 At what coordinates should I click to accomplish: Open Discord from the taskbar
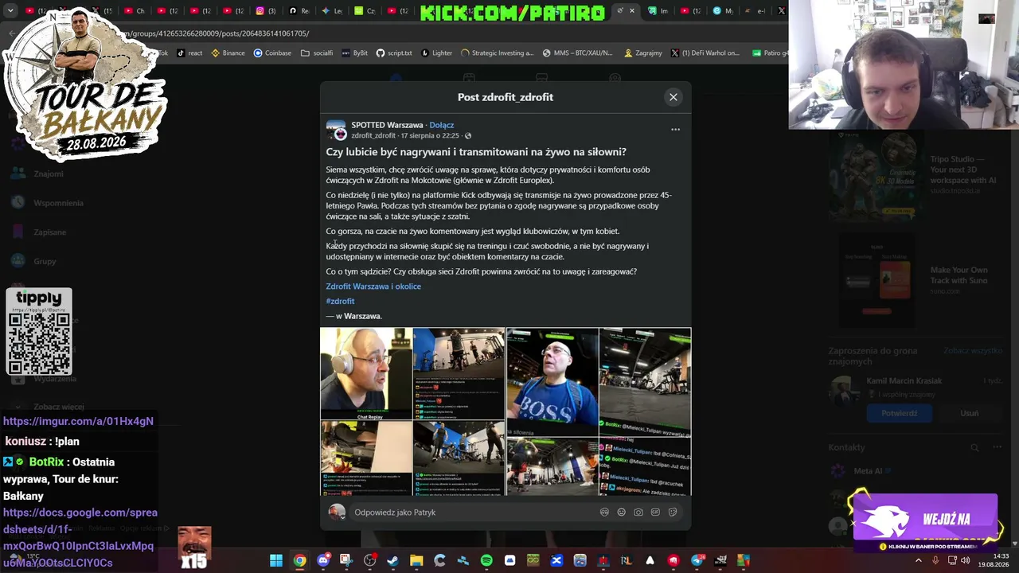[323, 560]
